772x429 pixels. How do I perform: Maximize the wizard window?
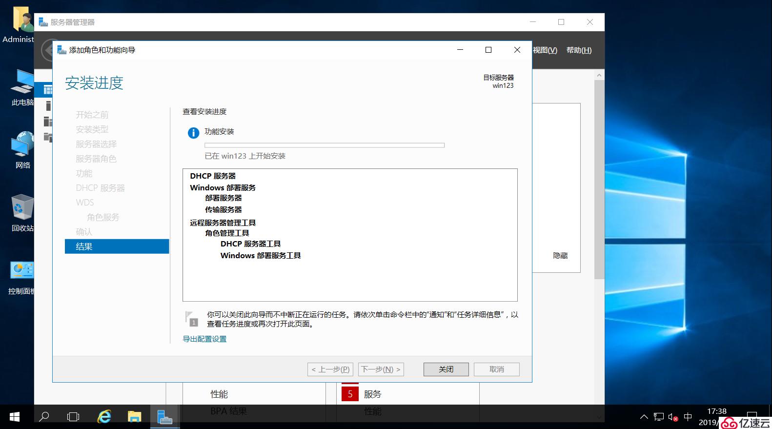pos(488,50)
